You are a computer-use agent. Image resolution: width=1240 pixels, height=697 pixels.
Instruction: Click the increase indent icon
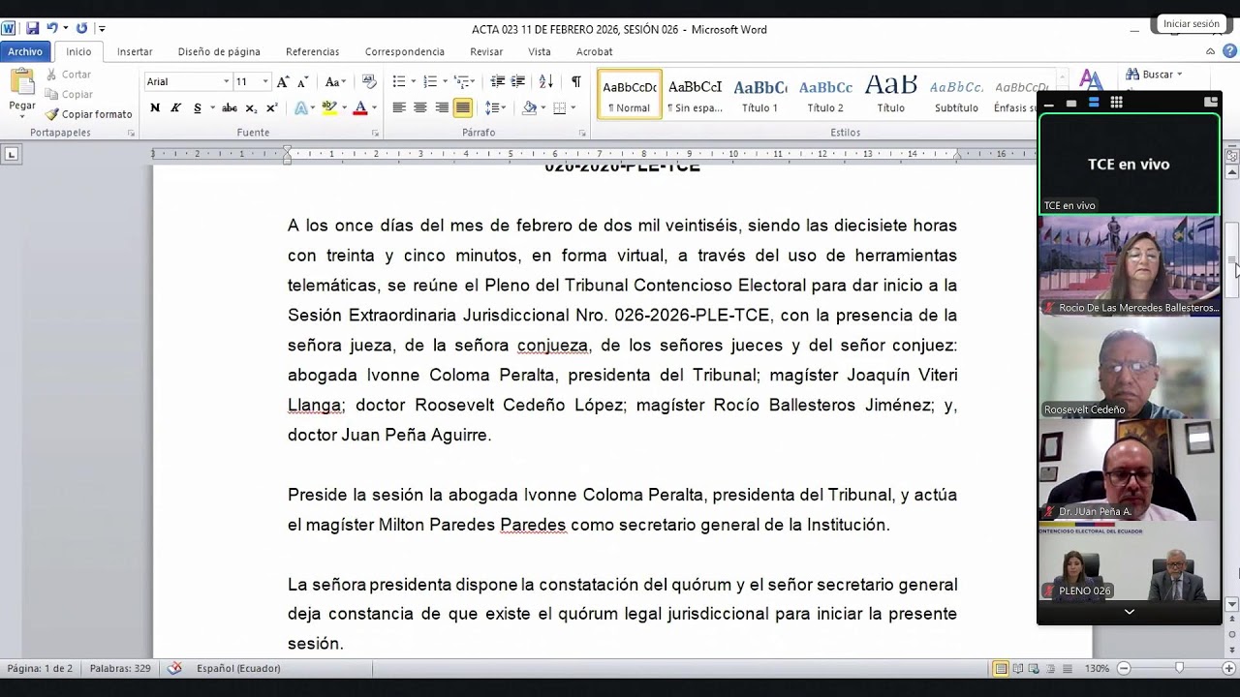click(518, 82)
